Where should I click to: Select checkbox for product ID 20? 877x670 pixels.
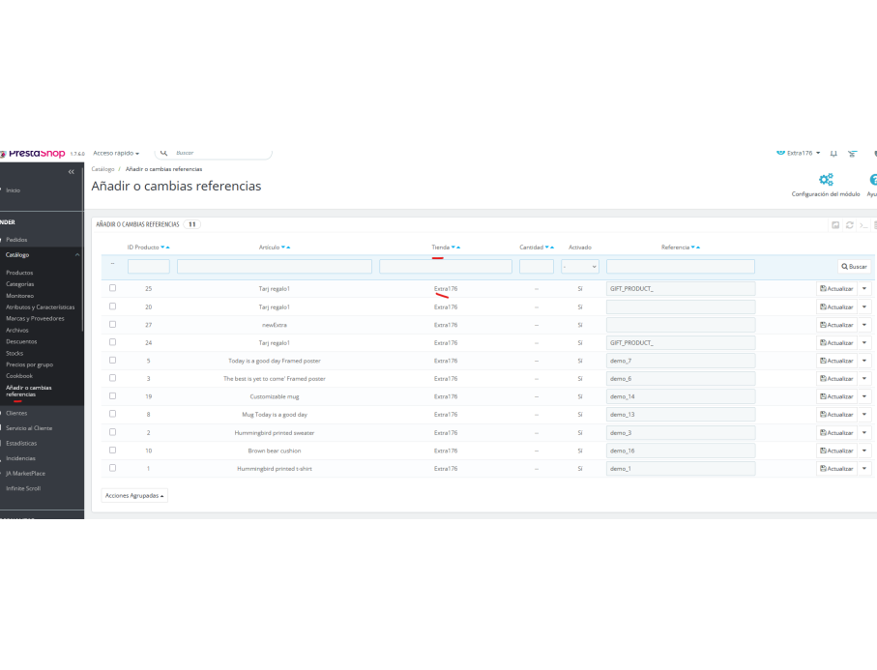point(112,306)
